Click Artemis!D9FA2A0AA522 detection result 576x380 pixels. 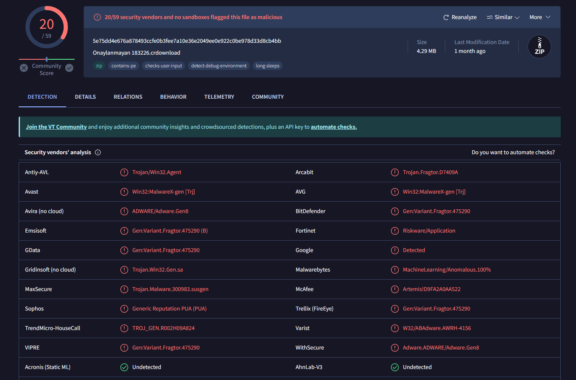pos(432,289)
